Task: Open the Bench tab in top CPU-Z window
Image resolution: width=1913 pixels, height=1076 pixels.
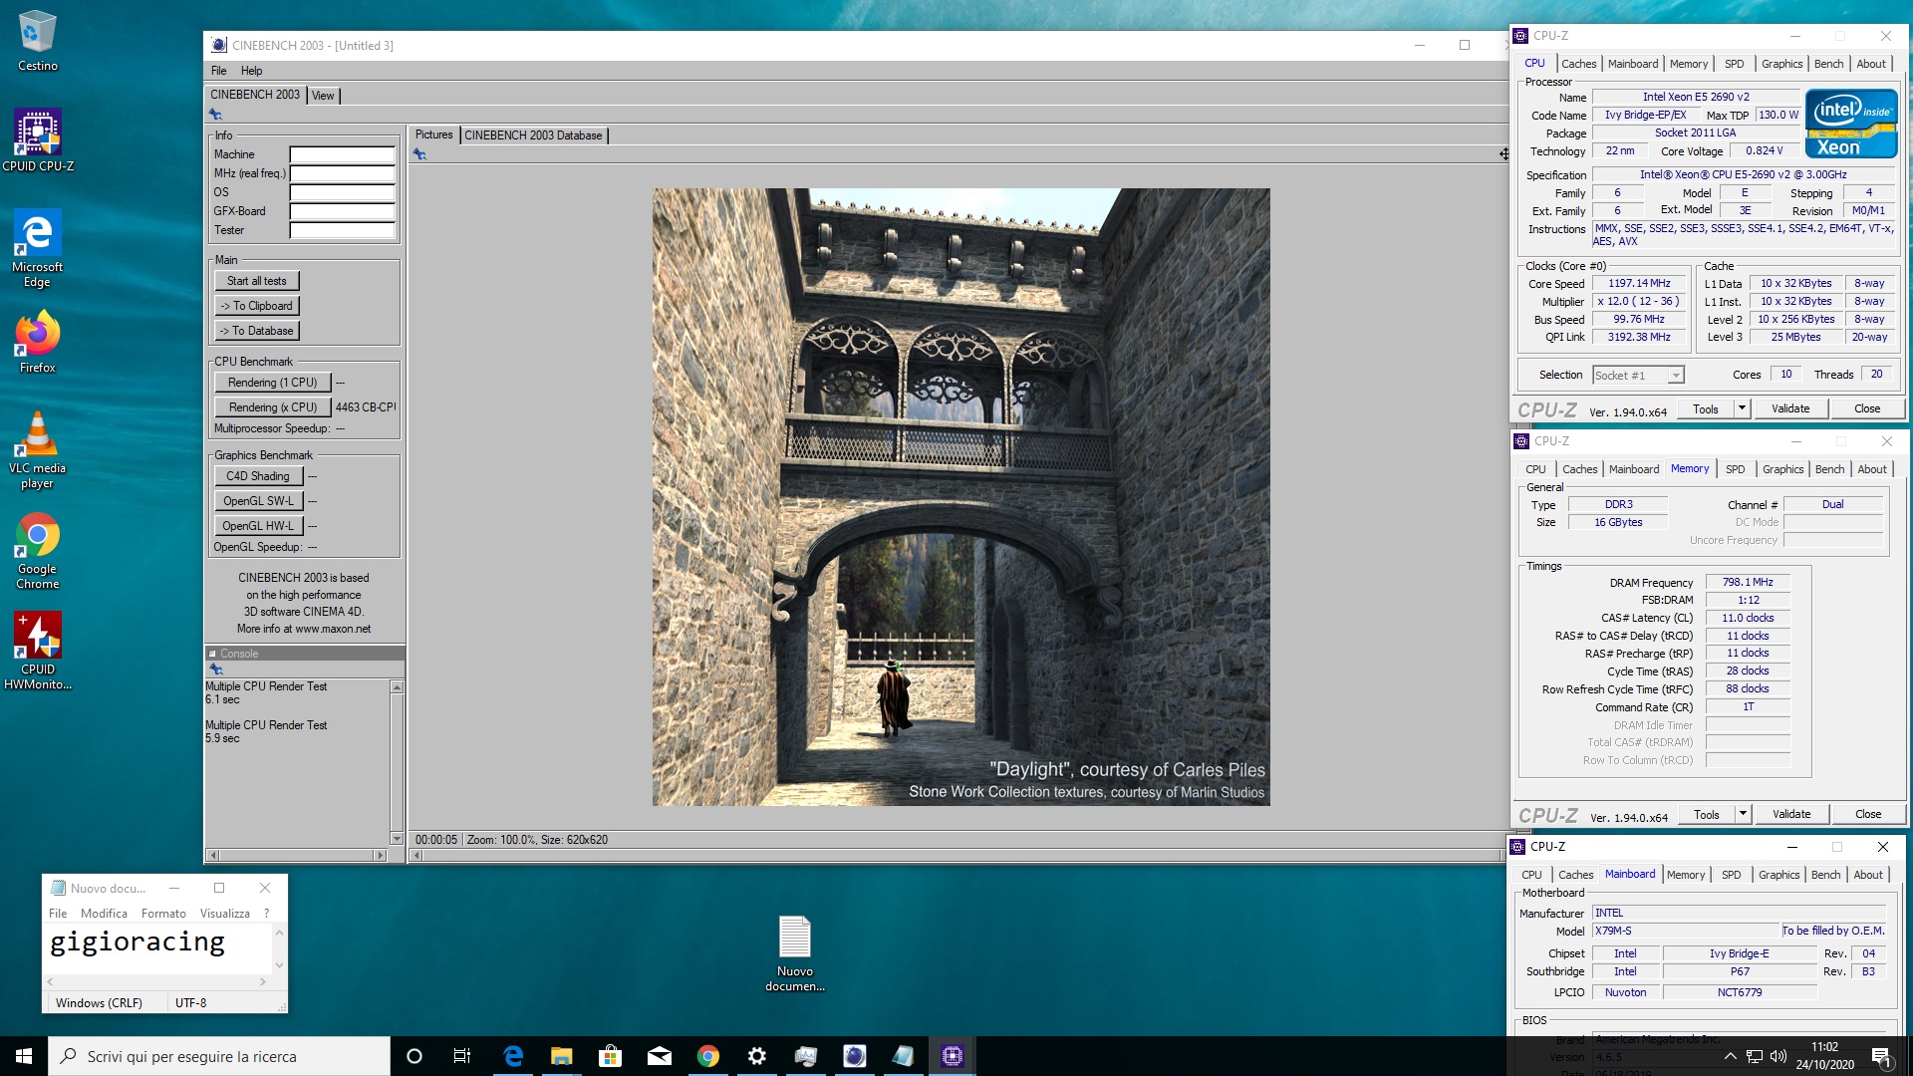Action: coord(1828,64)
